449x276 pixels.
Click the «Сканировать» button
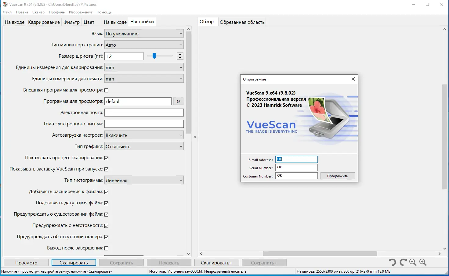(x=74, y=262)
